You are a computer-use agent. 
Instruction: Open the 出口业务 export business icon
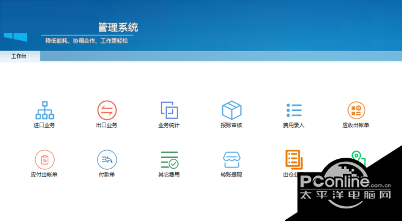coord(107,110)
